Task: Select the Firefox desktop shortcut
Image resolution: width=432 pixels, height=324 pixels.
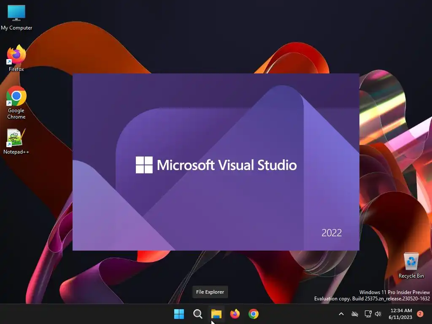Action: pyautogui.click(x=16, y=58)
